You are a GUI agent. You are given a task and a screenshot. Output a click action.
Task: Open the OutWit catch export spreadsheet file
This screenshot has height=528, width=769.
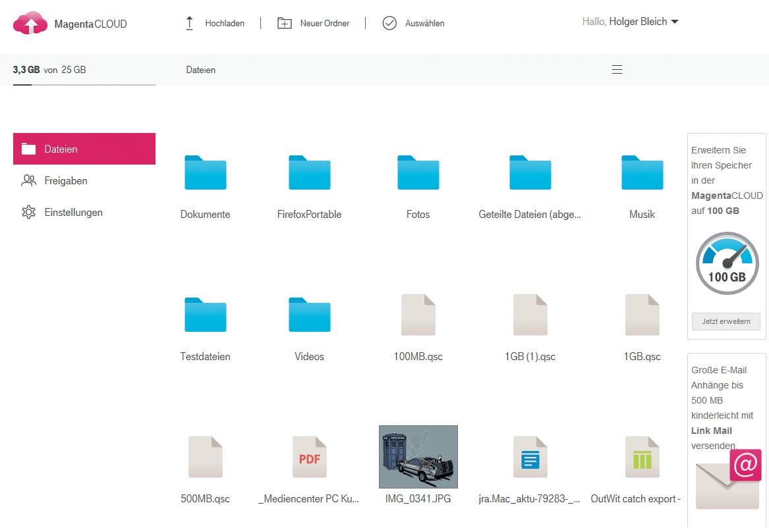(x=642, y=457)
